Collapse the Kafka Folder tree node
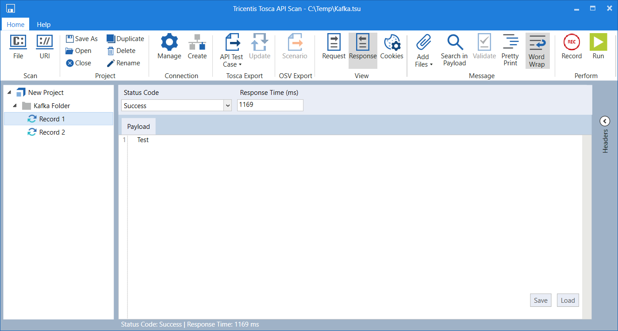This screenshot has height=331, width=618. [x=15, y=106]
